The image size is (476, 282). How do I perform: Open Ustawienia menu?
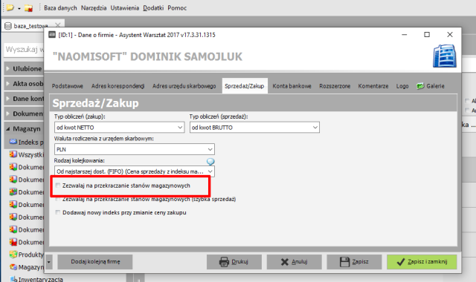pyautogui.click(x=124, y=8)
